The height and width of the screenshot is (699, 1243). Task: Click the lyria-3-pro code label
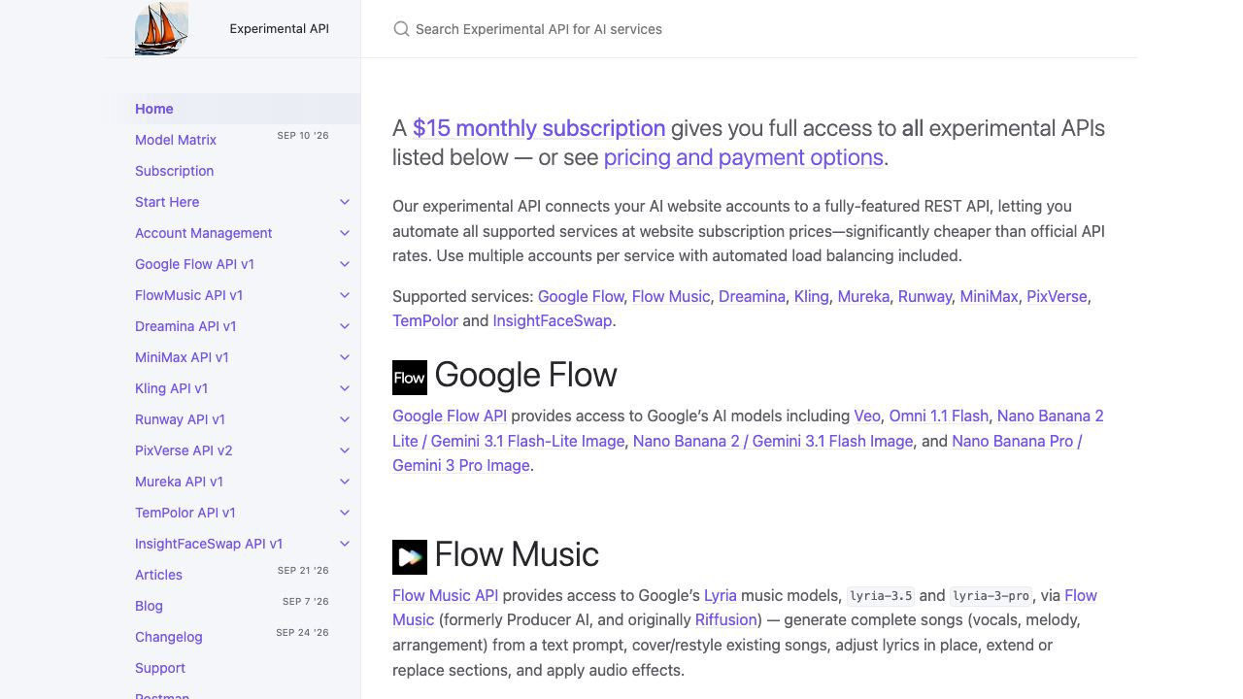click(x=991, y=596)
